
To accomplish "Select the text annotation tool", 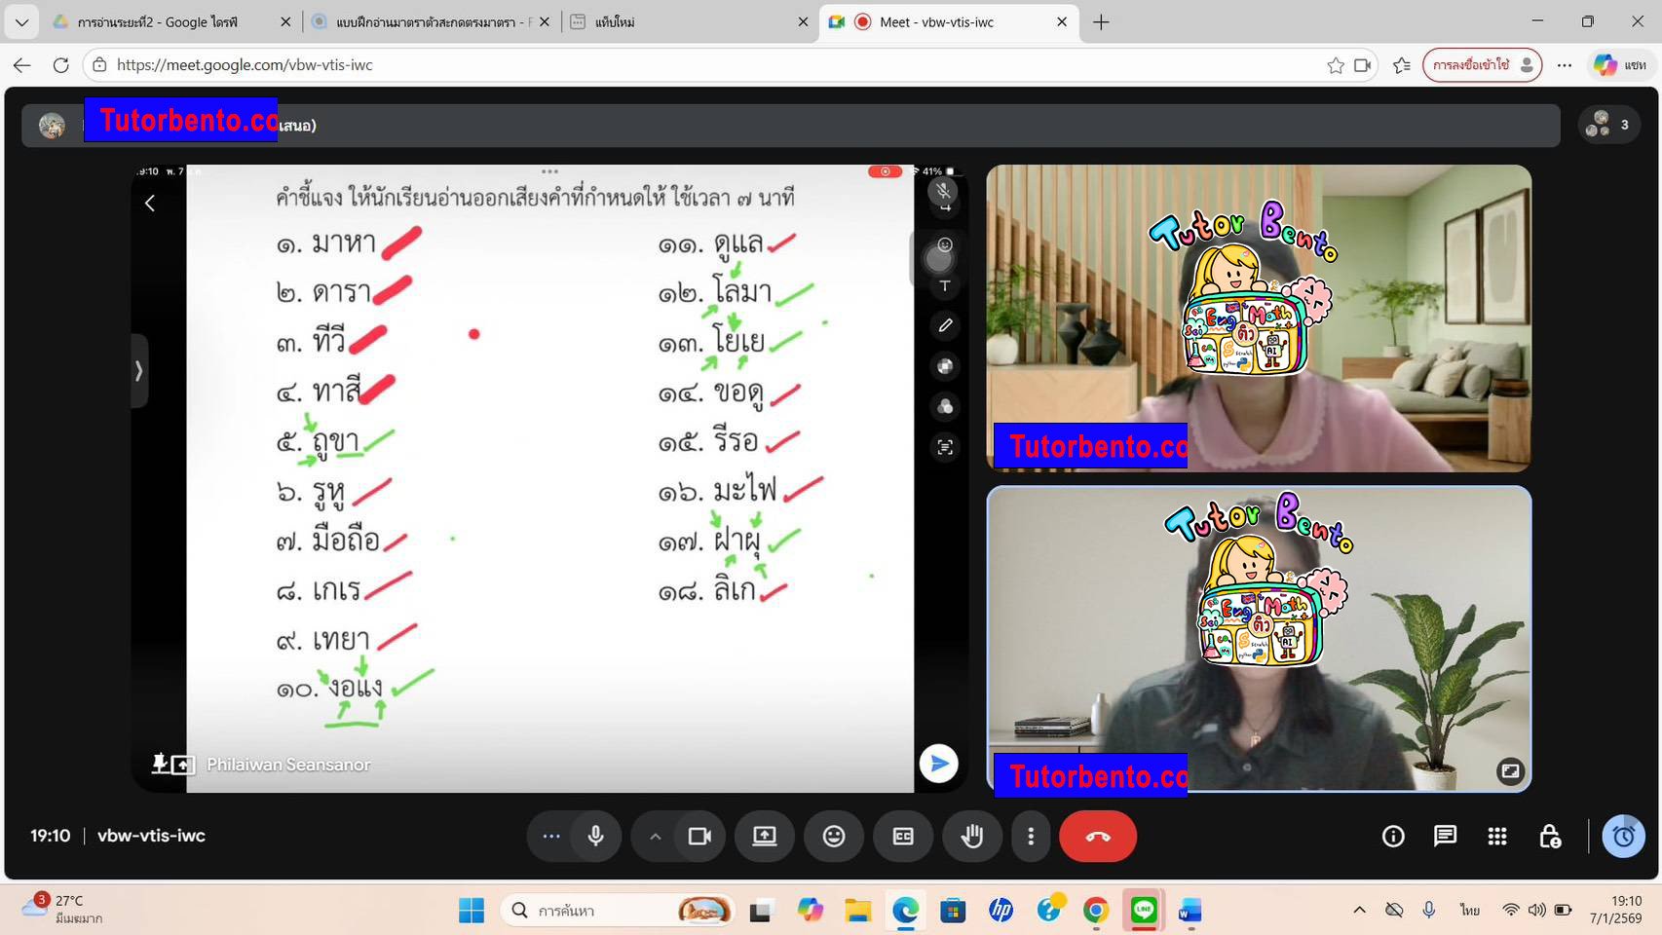I will (943, 286).
